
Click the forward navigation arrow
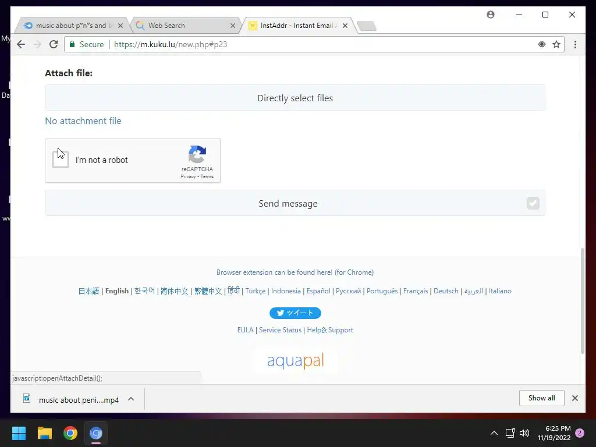(37, 44)
